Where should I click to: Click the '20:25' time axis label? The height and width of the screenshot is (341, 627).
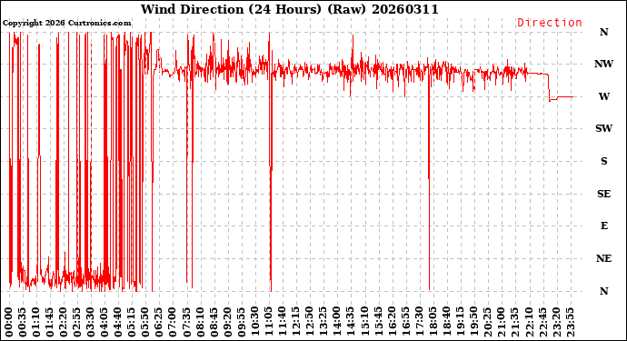pos(487,323)
